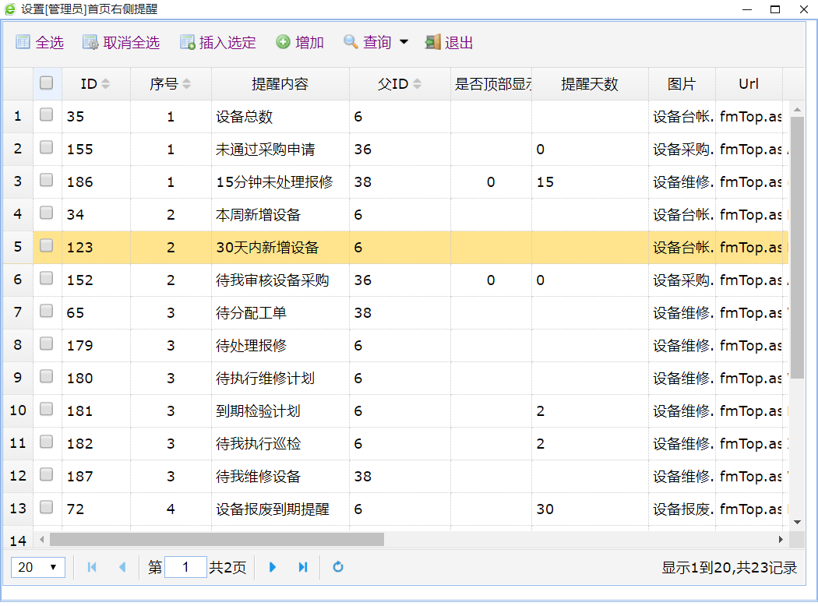The image size is (818, 606).
Task: Open the page size dropdown showing 20
Action: coord(37,567)
